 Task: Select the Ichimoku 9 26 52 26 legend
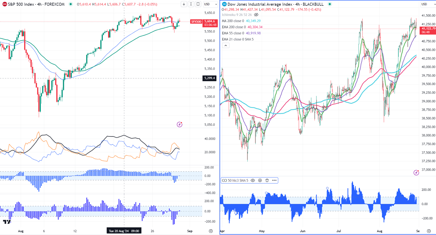237,15
